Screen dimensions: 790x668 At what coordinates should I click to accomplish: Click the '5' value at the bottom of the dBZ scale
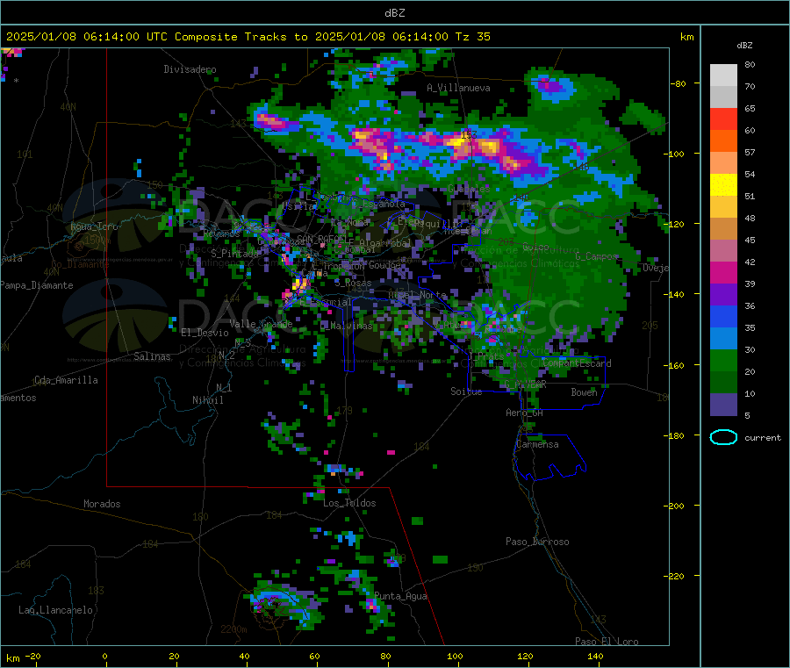[747, 415]
